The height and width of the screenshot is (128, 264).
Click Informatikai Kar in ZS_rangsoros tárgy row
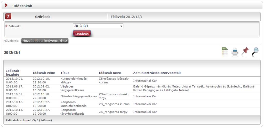pyautogui.click(x=145, y=112)
